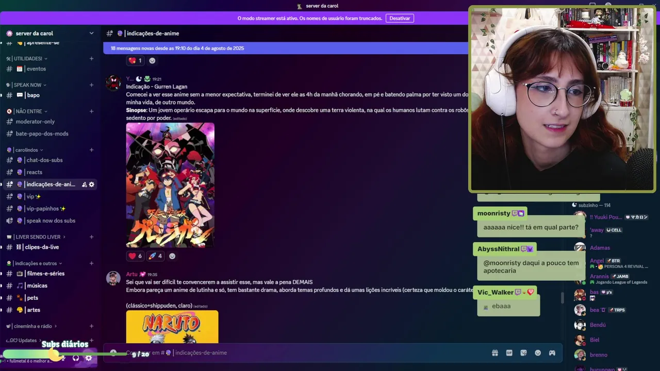The height and width of the screenshot is (371, 660).
Task: Add channel in LIVER SENDO LIVER category
Action: (91, 237)
